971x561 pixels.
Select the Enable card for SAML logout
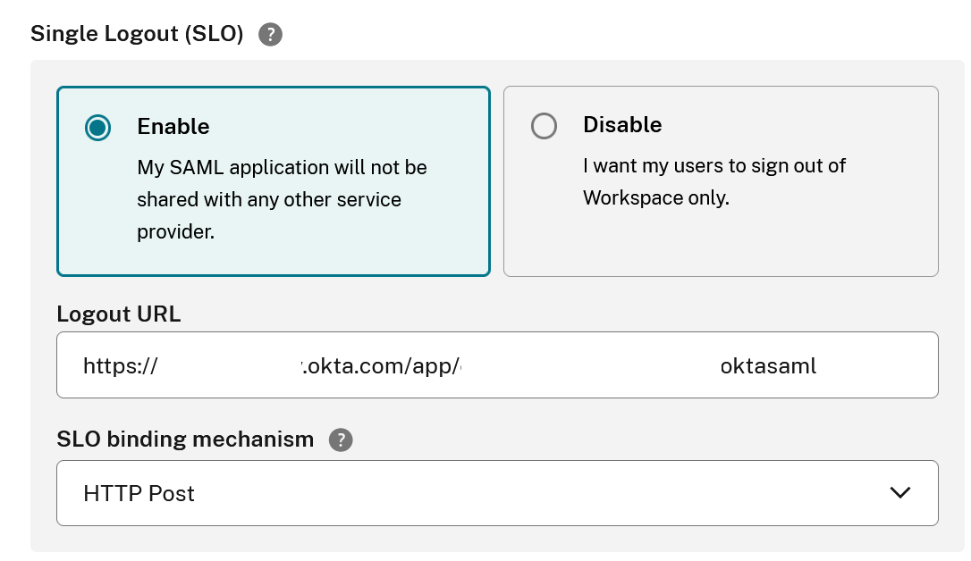273,179
